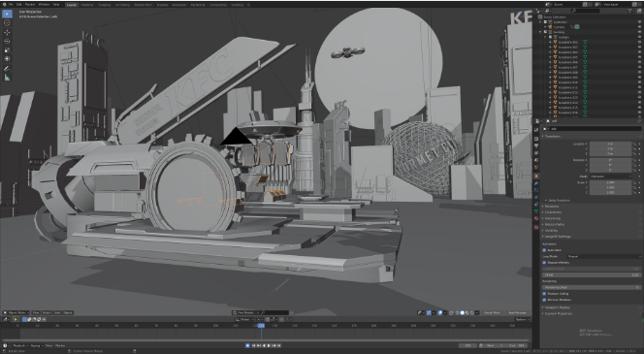This screenshot has width=644, height=354.
Task: Click the mesh data icon beside Icosphere.002
Action: tap(585, 42)
